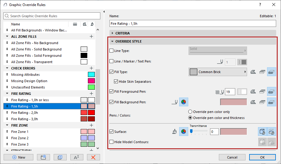This screenshot has width=281, height=164.
Task: Add new rule to ALL ZONE FILLS group
Action: click(92, 37)
